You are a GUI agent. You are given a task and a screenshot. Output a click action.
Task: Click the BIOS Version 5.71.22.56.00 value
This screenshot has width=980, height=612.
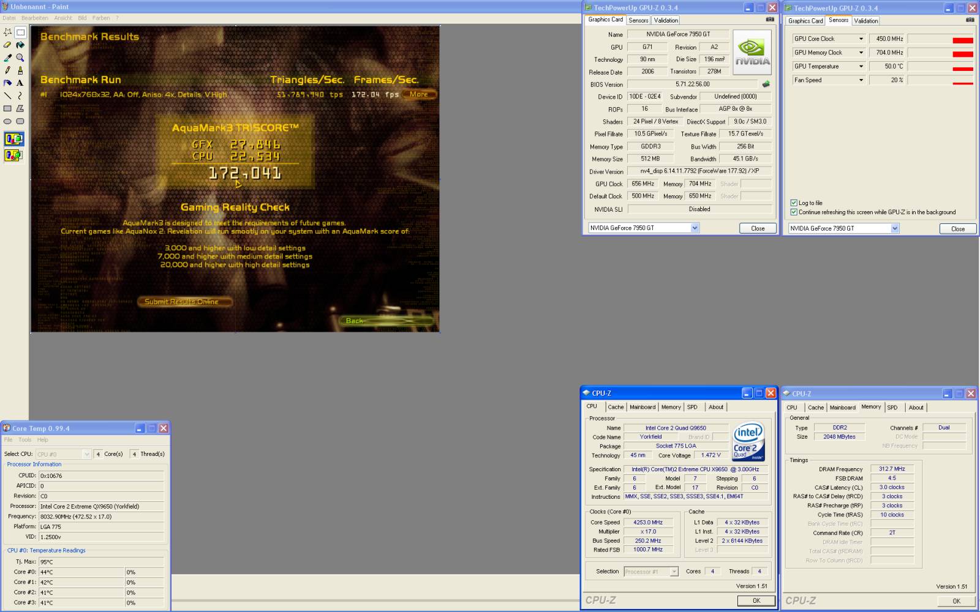[693, 84]
